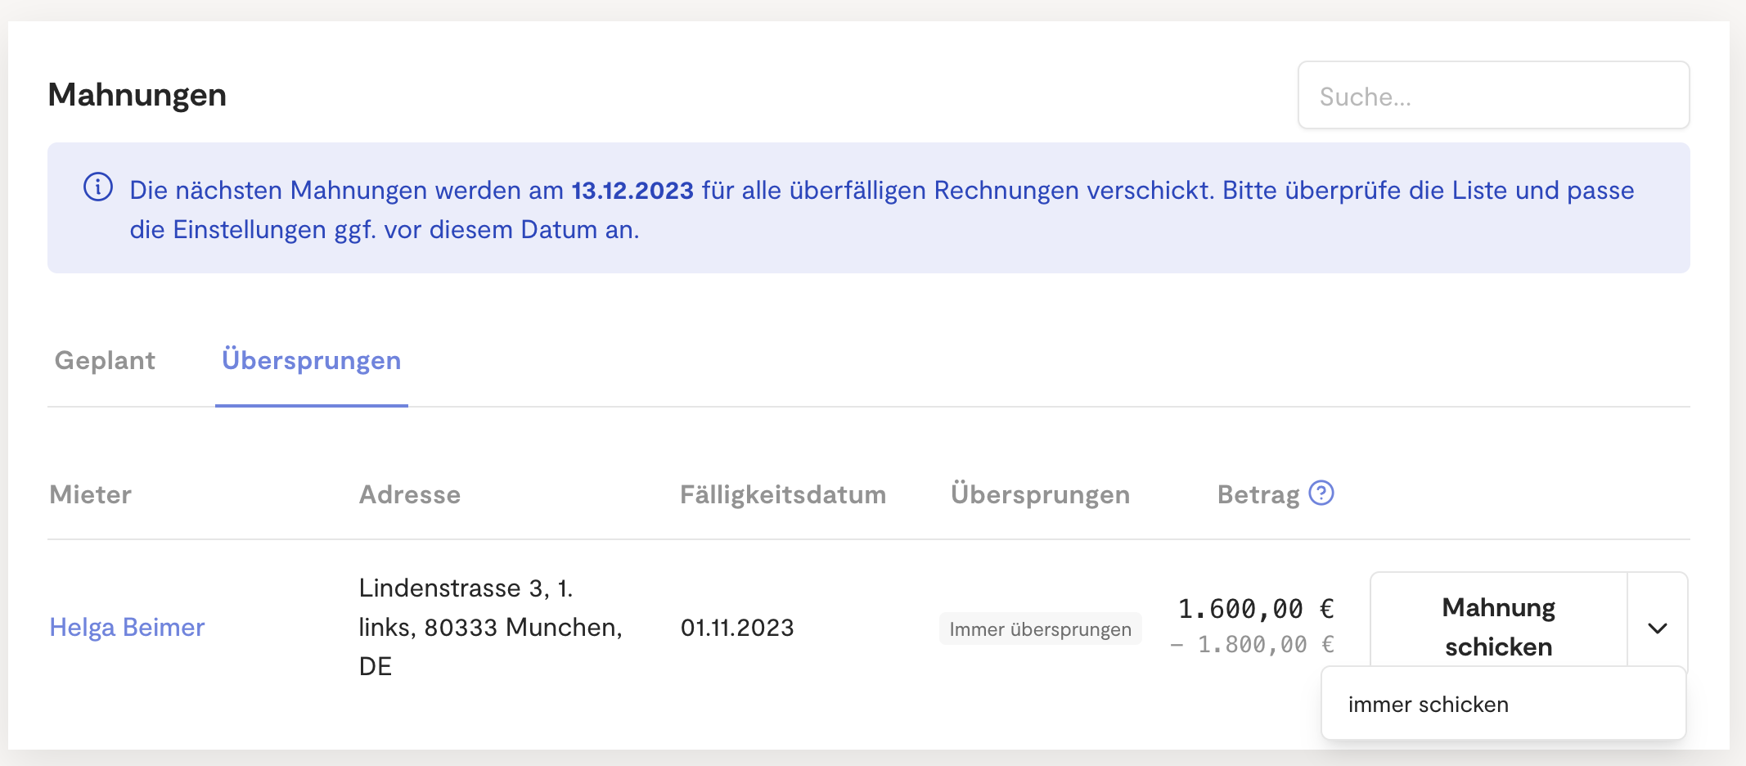
Task: Click the bold date 13.12.2023 in notice
Action: click(x=632, y=190)
